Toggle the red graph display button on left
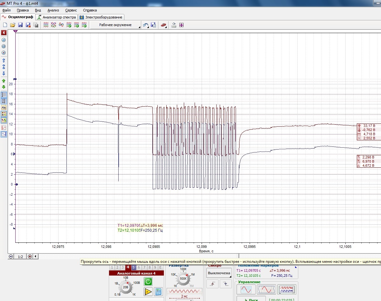 coord(4,128)
